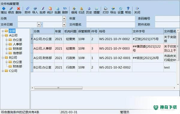Click the 修改 (Edit) pencil icon

(11, 8)
